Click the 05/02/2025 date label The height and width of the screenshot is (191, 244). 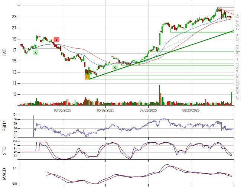tap(105, 110)
